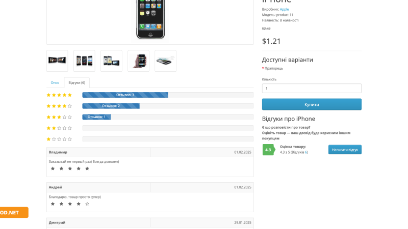Open the reviews count link 6

pyautogui.click(x=306, y=152)
